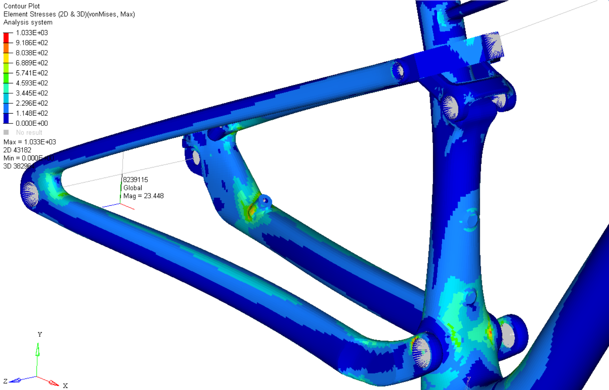Click the 0.000E+00 legend value
The width and height of the screenshot is (609, 390).
(x=32, y=123)
